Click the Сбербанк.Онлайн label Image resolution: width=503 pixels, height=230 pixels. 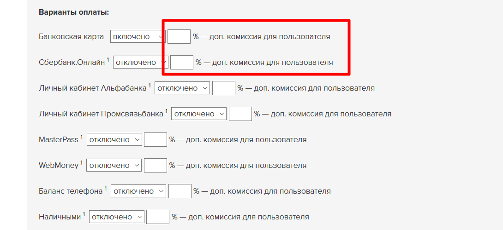coord(72,63)
